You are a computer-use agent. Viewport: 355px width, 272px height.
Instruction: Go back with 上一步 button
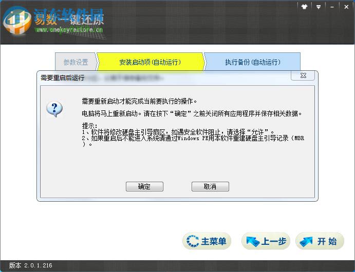point(266,241)
